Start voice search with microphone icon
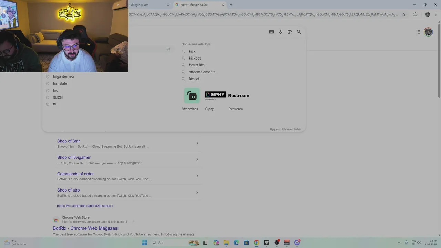 280,32
